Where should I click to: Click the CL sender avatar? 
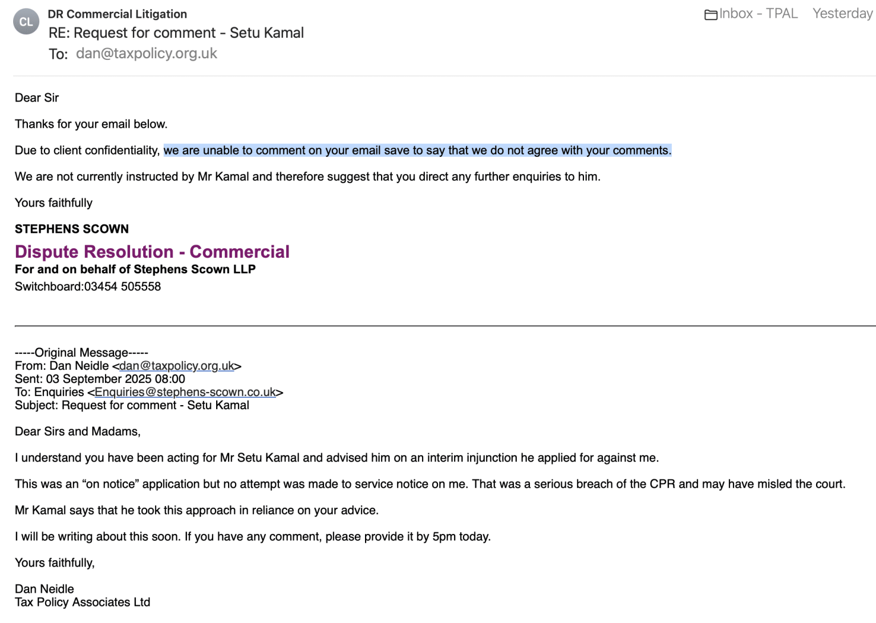pyautogui.click(x=26, y=22)
